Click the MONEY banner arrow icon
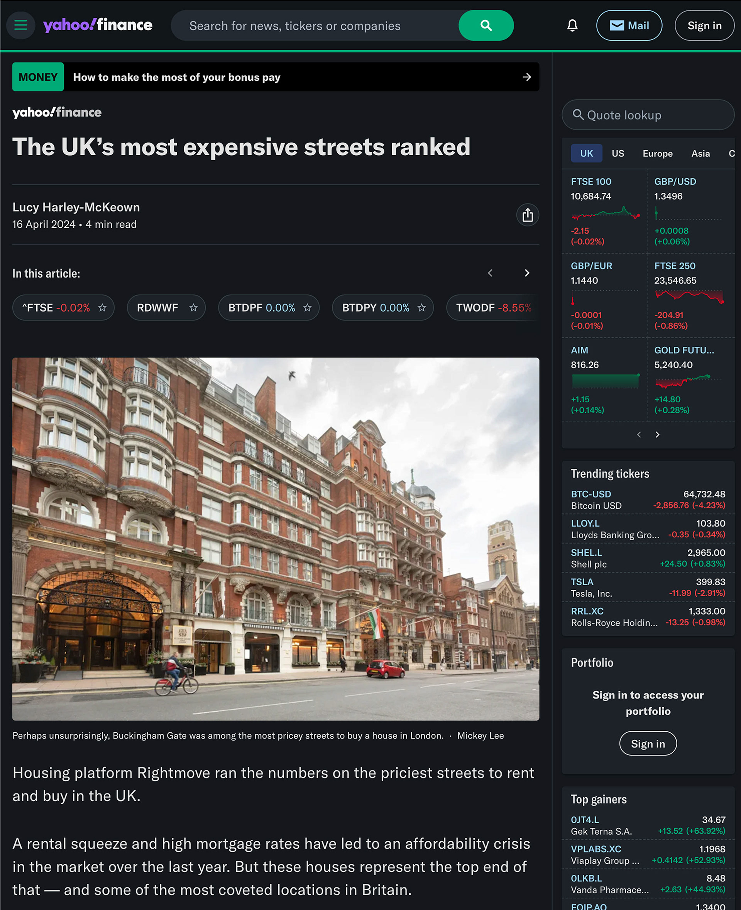Image resolution: width=741 pixels, height=910 pixels. pos(527,77)
